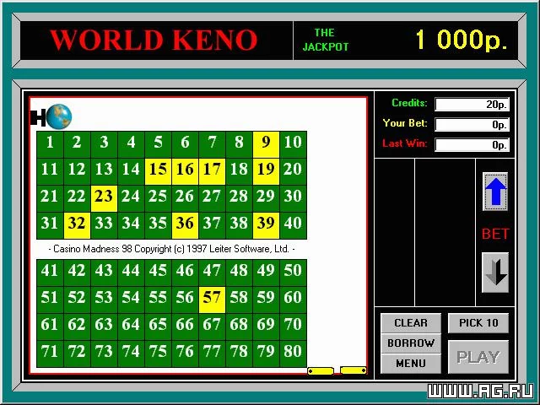Mark number 77 on the lower board

[x=212, y=354]
